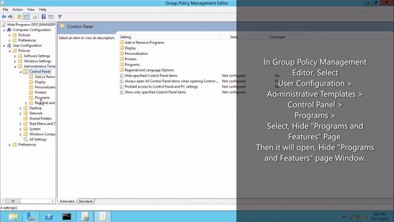Viewport: 394px width, 222px height.
Task: Switch to the Extended tab
Action: [67, 202]
